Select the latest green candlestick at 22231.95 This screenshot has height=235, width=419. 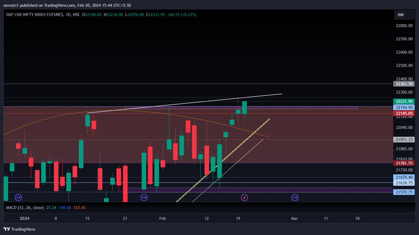coord(244,108)
